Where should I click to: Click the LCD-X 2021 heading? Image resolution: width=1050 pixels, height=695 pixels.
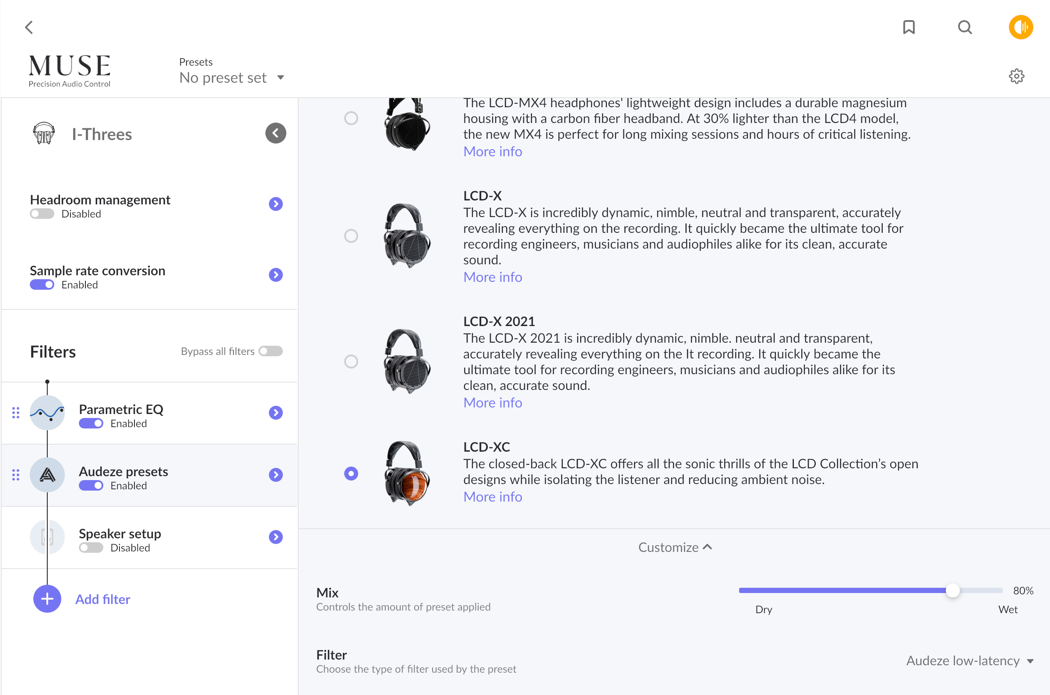(x=499, y=321)
